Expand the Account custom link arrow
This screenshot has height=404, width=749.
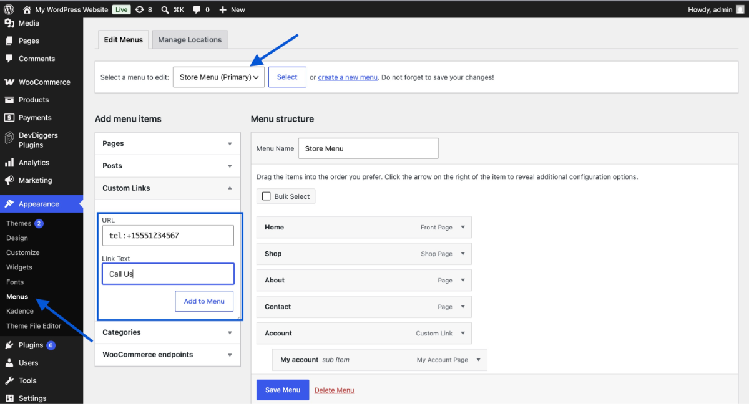pos(463,334)
